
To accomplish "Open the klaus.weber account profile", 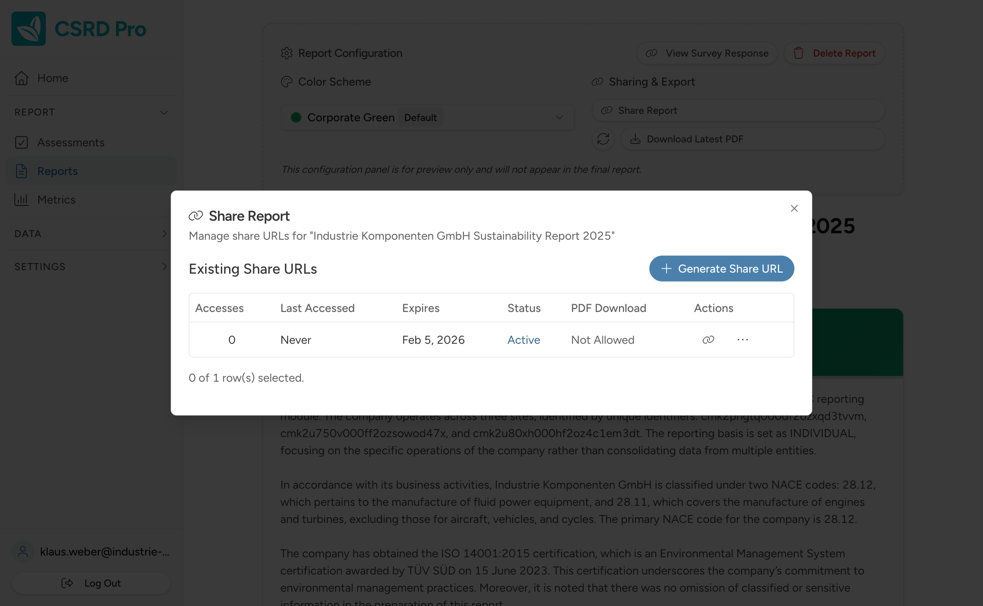I will (91, 551).
